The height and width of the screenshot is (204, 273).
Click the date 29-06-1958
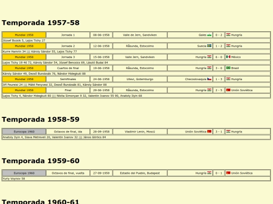click(x=101, y=90)
